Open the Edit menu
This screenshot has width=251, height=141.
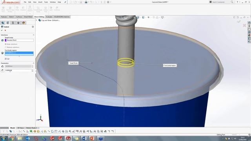pyautogui.click(x=30, y=2)
